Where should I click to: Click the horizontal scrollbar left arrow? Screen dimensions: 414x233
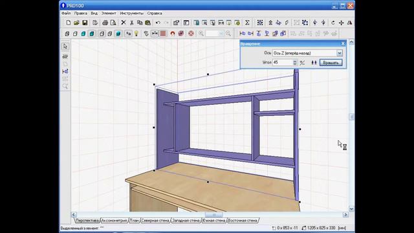click(x=74, y=215)
